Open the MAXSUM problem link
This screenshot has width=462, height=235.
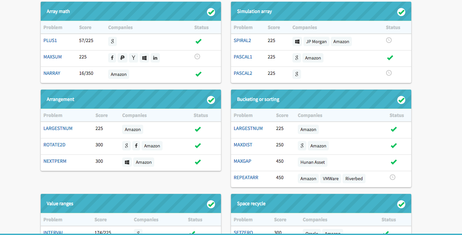pyautogui.click(x=53, y=57)
